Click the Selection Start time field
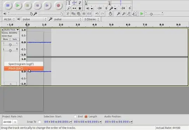The height and width of the screenshot is (130, 189). [57, 122]
